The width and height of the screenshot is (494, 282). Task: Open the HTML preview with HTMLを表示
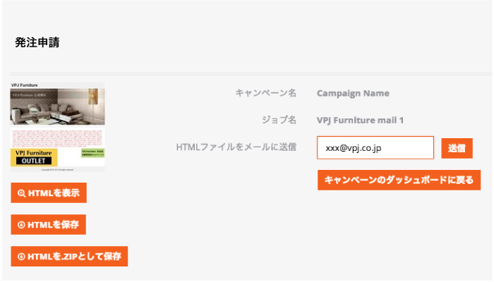[x=49, y=192]
